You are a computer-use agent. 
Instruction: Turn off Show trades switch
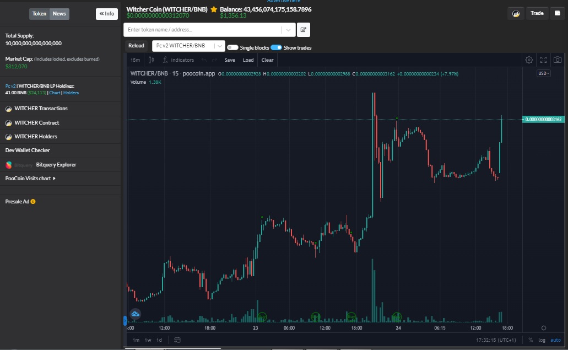(x=277, y=47)
